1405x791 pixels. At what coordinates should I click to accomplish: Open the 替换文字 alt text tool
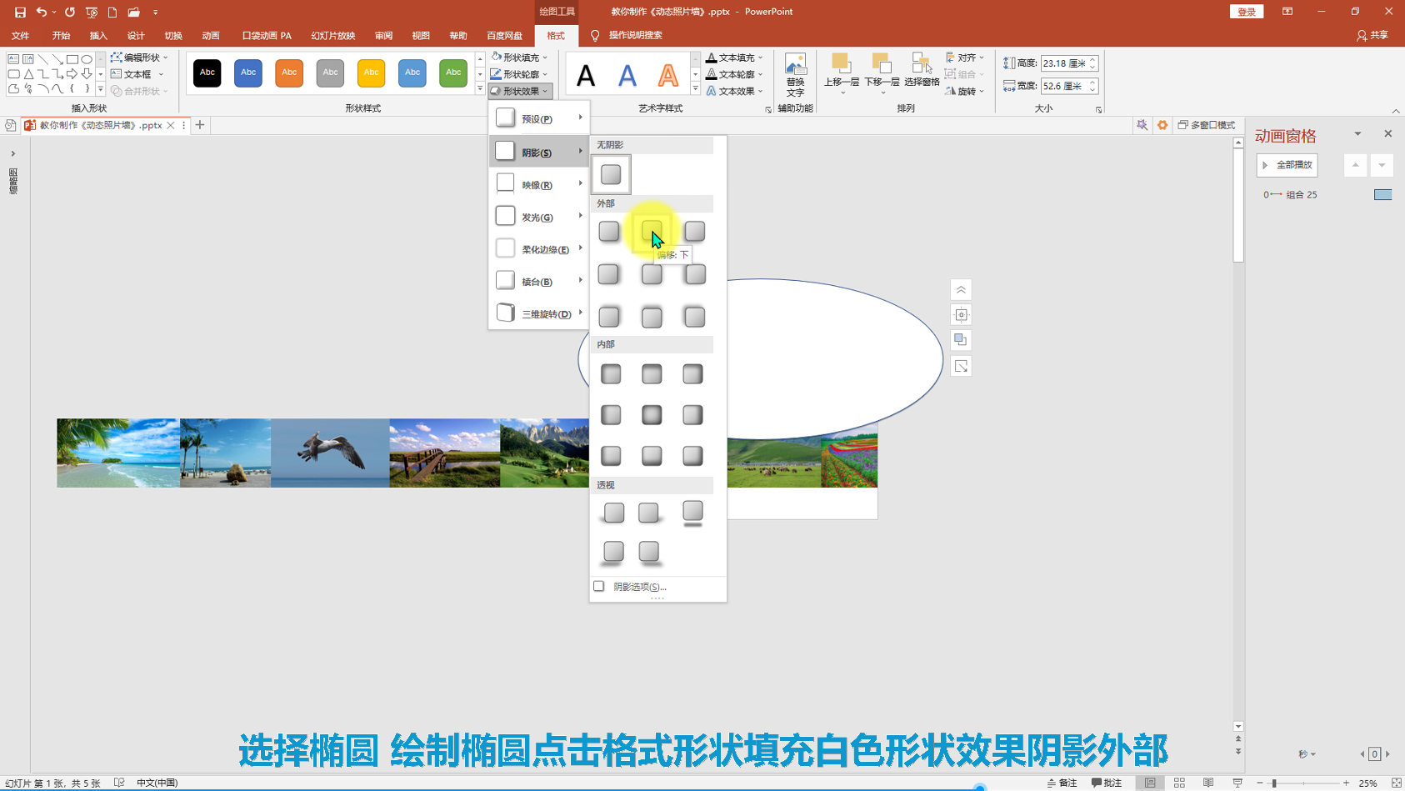795,75
